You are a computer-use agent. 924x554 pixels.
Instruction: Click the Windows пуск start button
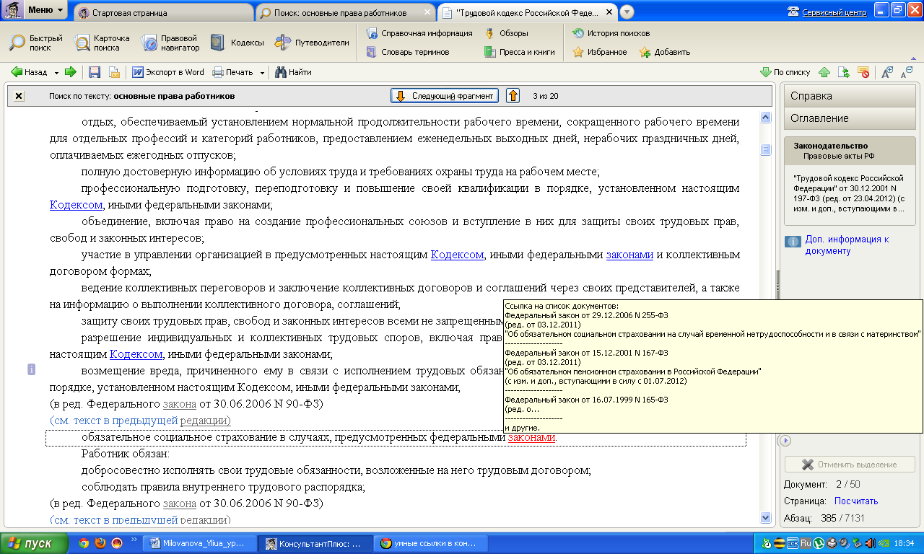(x=35, y=543)
